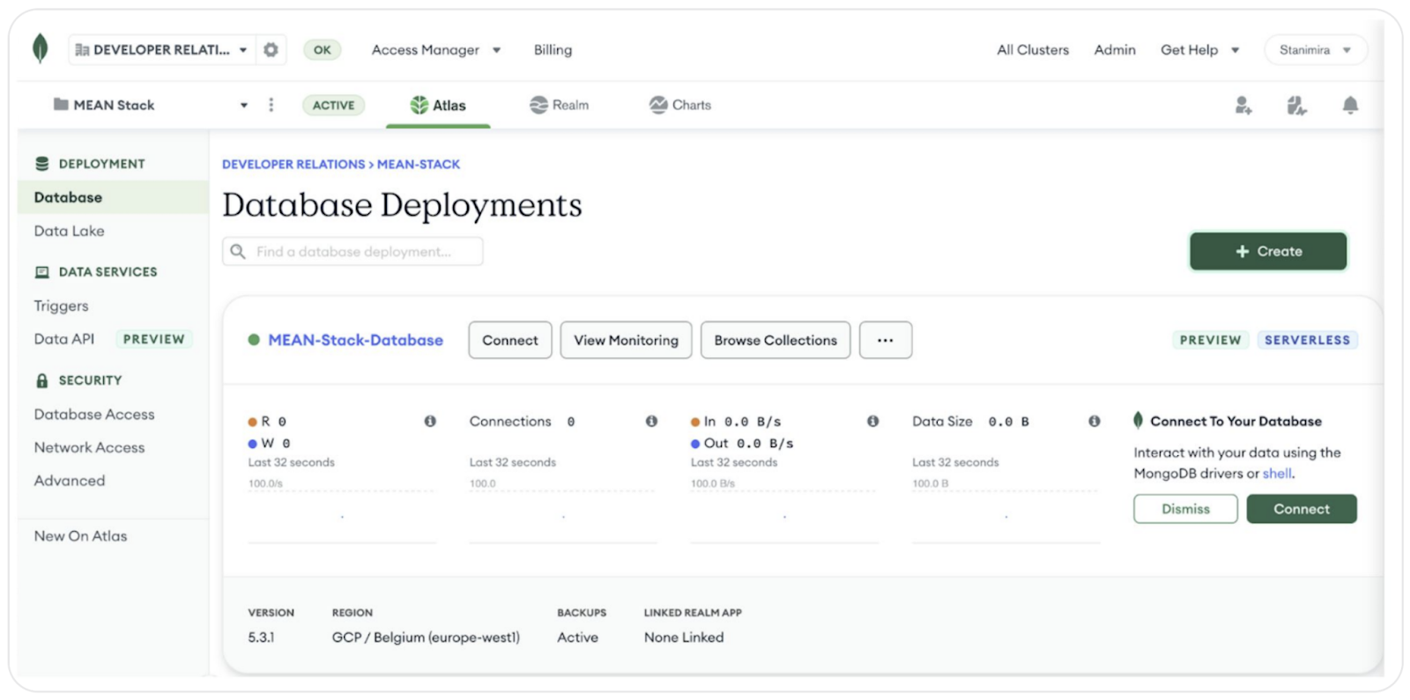Show info for read/write operations metric
The height and width of the screenshot is (700, 1410).
[x=430, y=422]
